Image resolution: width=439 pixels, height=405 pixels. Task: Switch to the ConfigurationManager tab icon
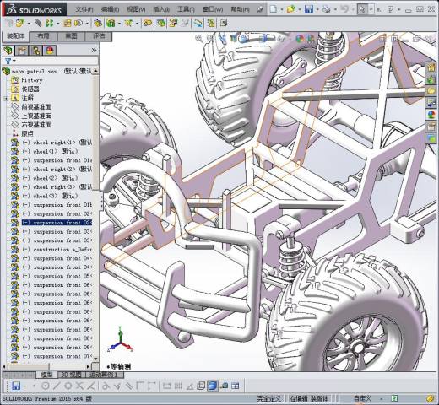36,51
